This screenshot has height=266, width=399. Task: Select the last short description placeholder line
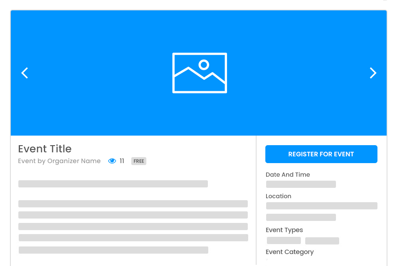click(x=113, y=250)
